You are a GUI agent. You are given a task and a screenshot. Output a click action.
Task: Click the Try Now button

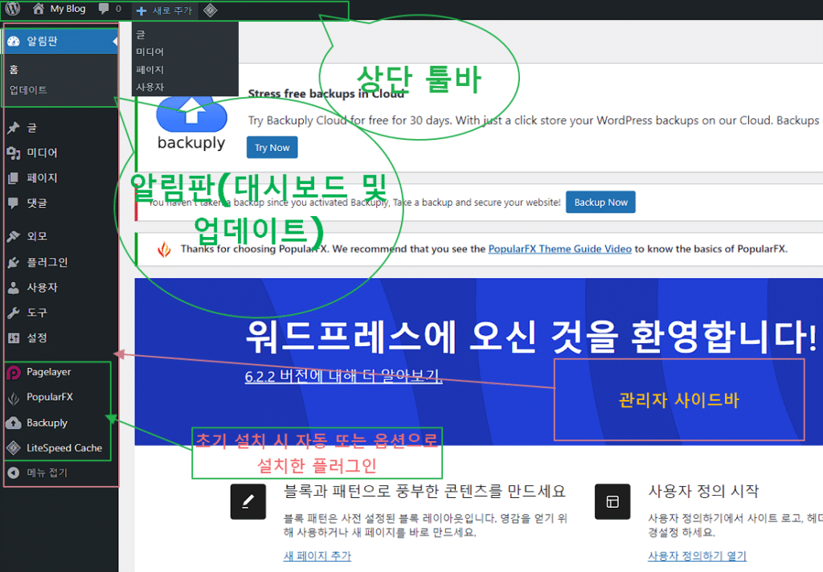272,148
